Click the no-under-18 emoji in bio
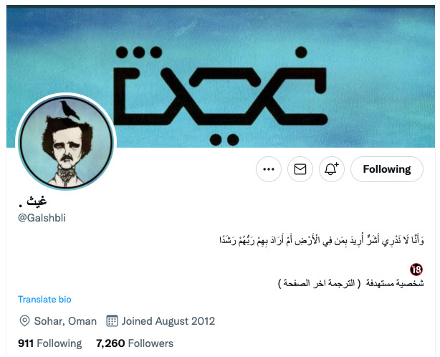Viewport: 440px width, 357px height. (x=416, y=270)
